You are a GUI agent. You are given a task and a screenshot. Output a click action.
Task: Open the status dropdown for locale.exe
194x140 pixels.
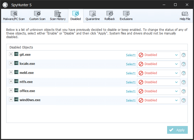tap(158, 64)
